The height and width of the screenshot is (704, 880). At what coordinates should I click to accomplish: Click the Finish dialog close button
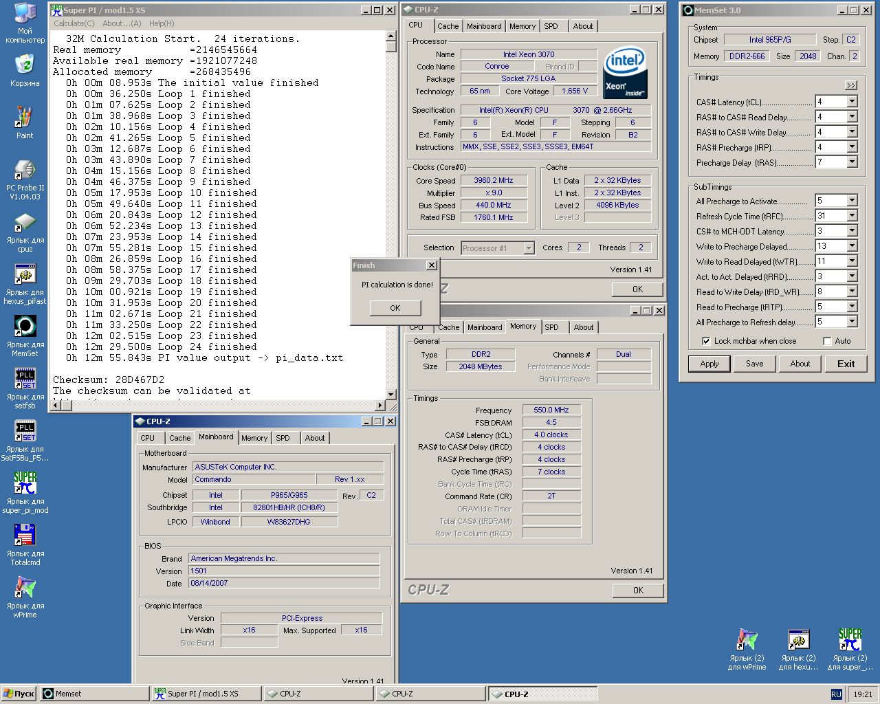click(432, 265)
